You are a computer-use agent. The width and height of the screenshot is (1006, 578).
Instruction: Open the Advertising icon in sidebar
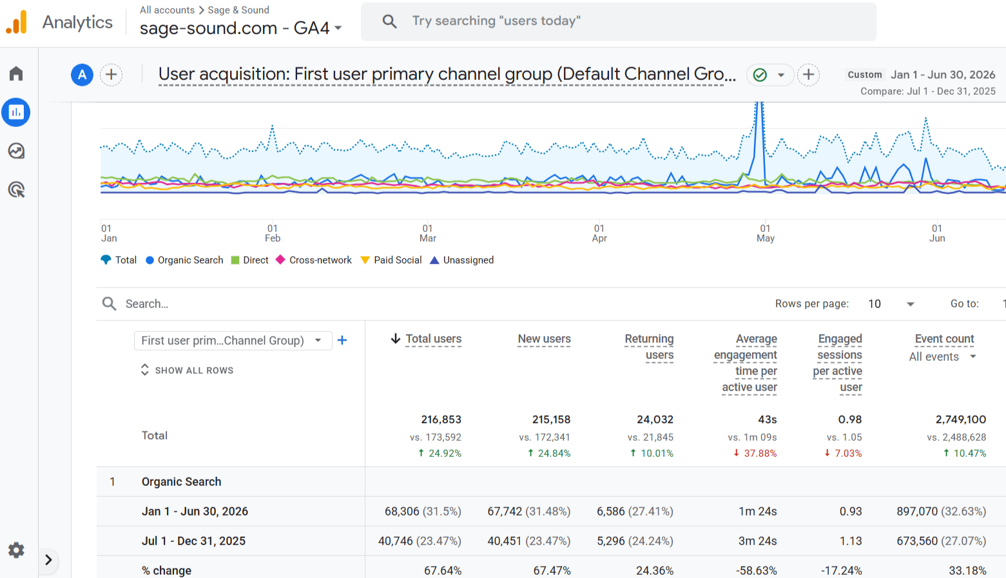[16, 189]
